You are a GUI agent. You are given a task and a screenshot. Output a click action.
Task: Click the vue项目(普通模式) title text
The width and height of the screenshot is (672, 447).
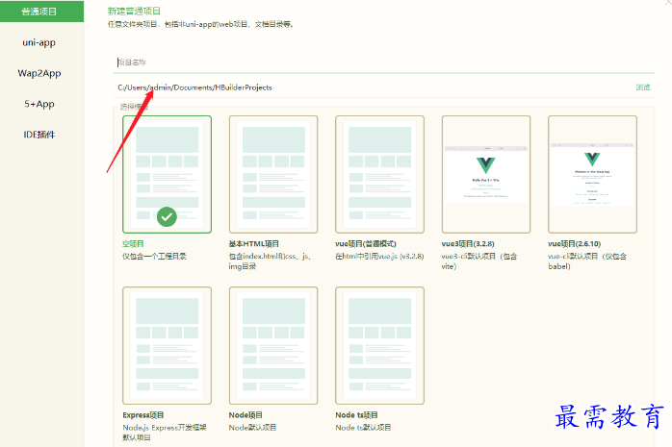click(366, 244)
